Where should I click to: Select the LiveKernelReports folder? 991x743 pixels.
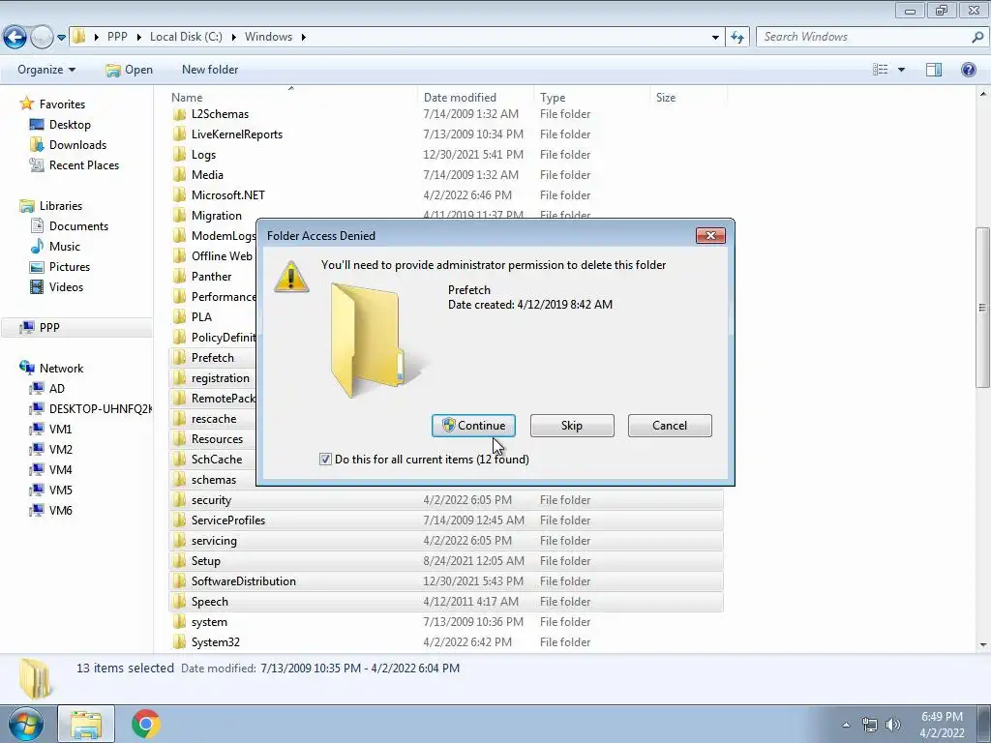[x=236, y=134]
